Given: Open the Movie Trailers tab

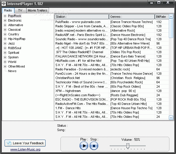Looking at the screenshot, I should (38, 10).
